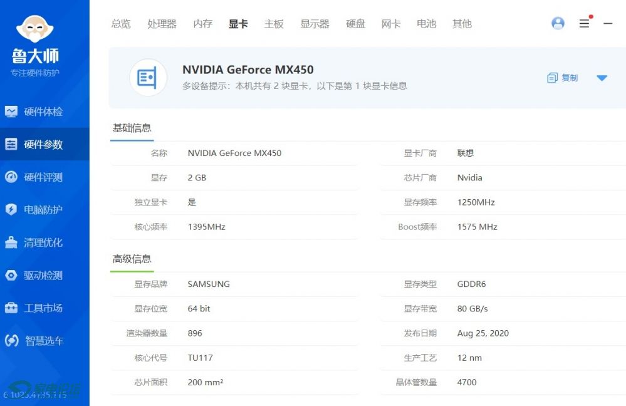The height and width of the screenshot is (406, 626).
Task: Select the 发布日期 value Aug 25, 2020
Action: pos(483,333)
